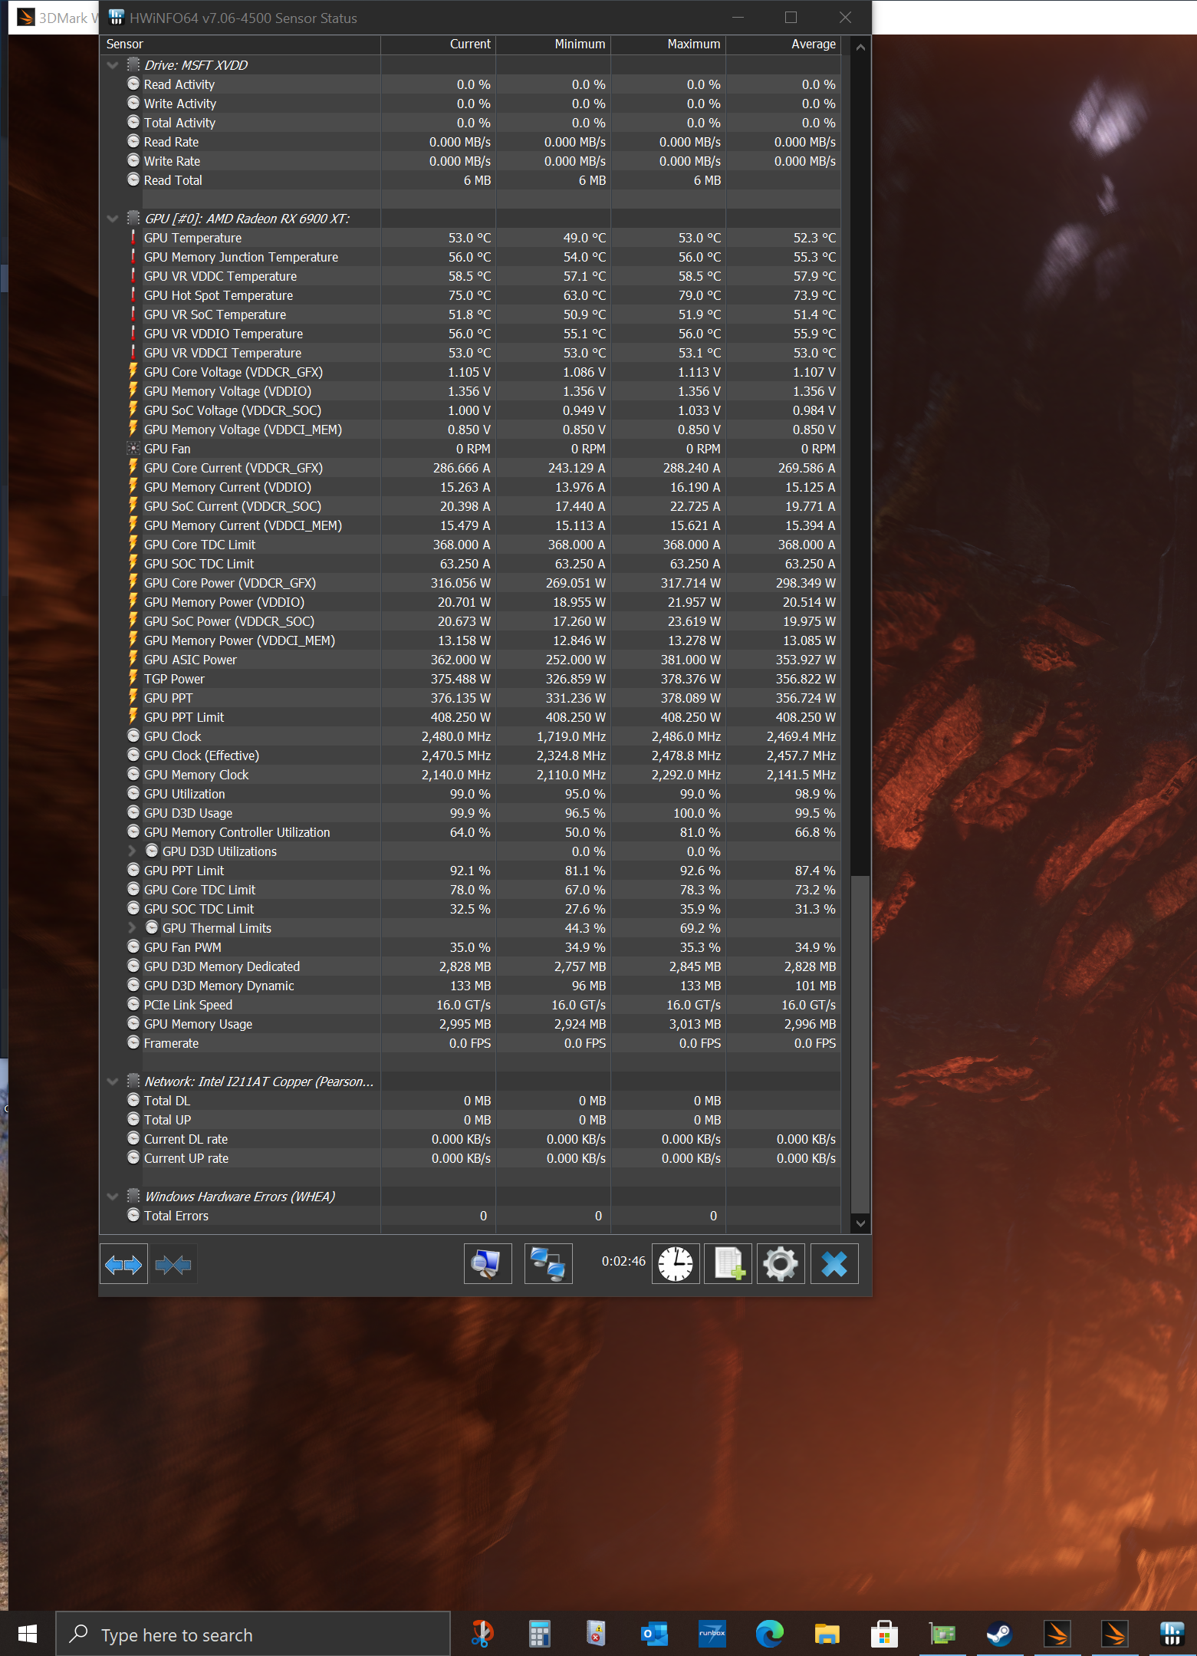Viewport: 1197px width, 1656px height.
Task: Launch Microsoft Edge from the taskbar
Action: [770, 1635]
